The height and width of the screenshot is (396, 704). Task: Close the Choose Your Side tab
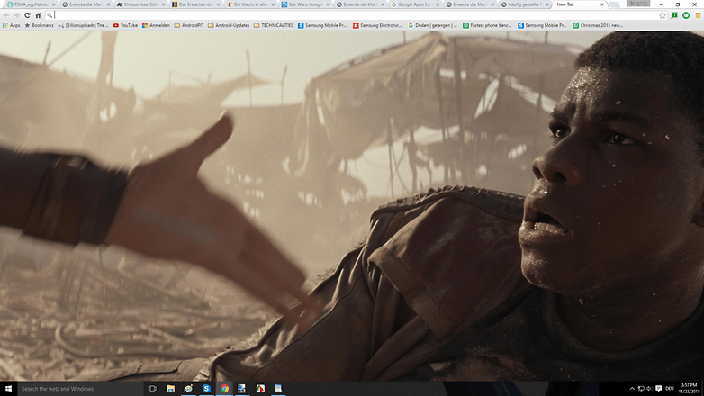click(x=163, y=4)
